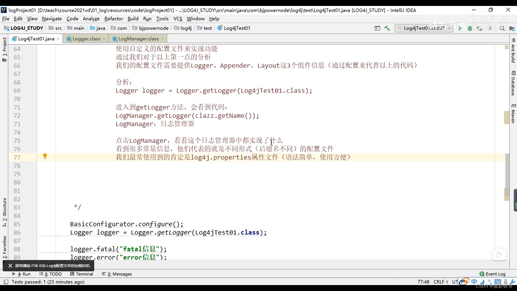Click the log4j breadcrumb folder
Viewport: 517px width, 291px height.
point(183,28)
